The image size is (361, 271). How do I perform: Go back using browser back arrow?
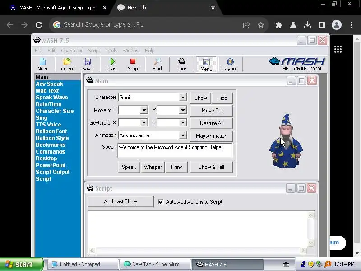10,25
